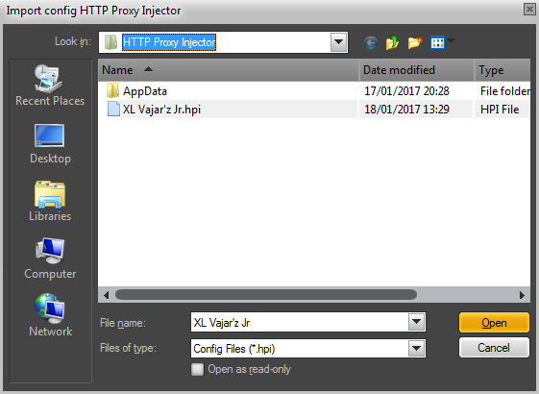Click the horizontal scrollbar thumb
This screenshot has width=539, height=394.
(266, 295)
